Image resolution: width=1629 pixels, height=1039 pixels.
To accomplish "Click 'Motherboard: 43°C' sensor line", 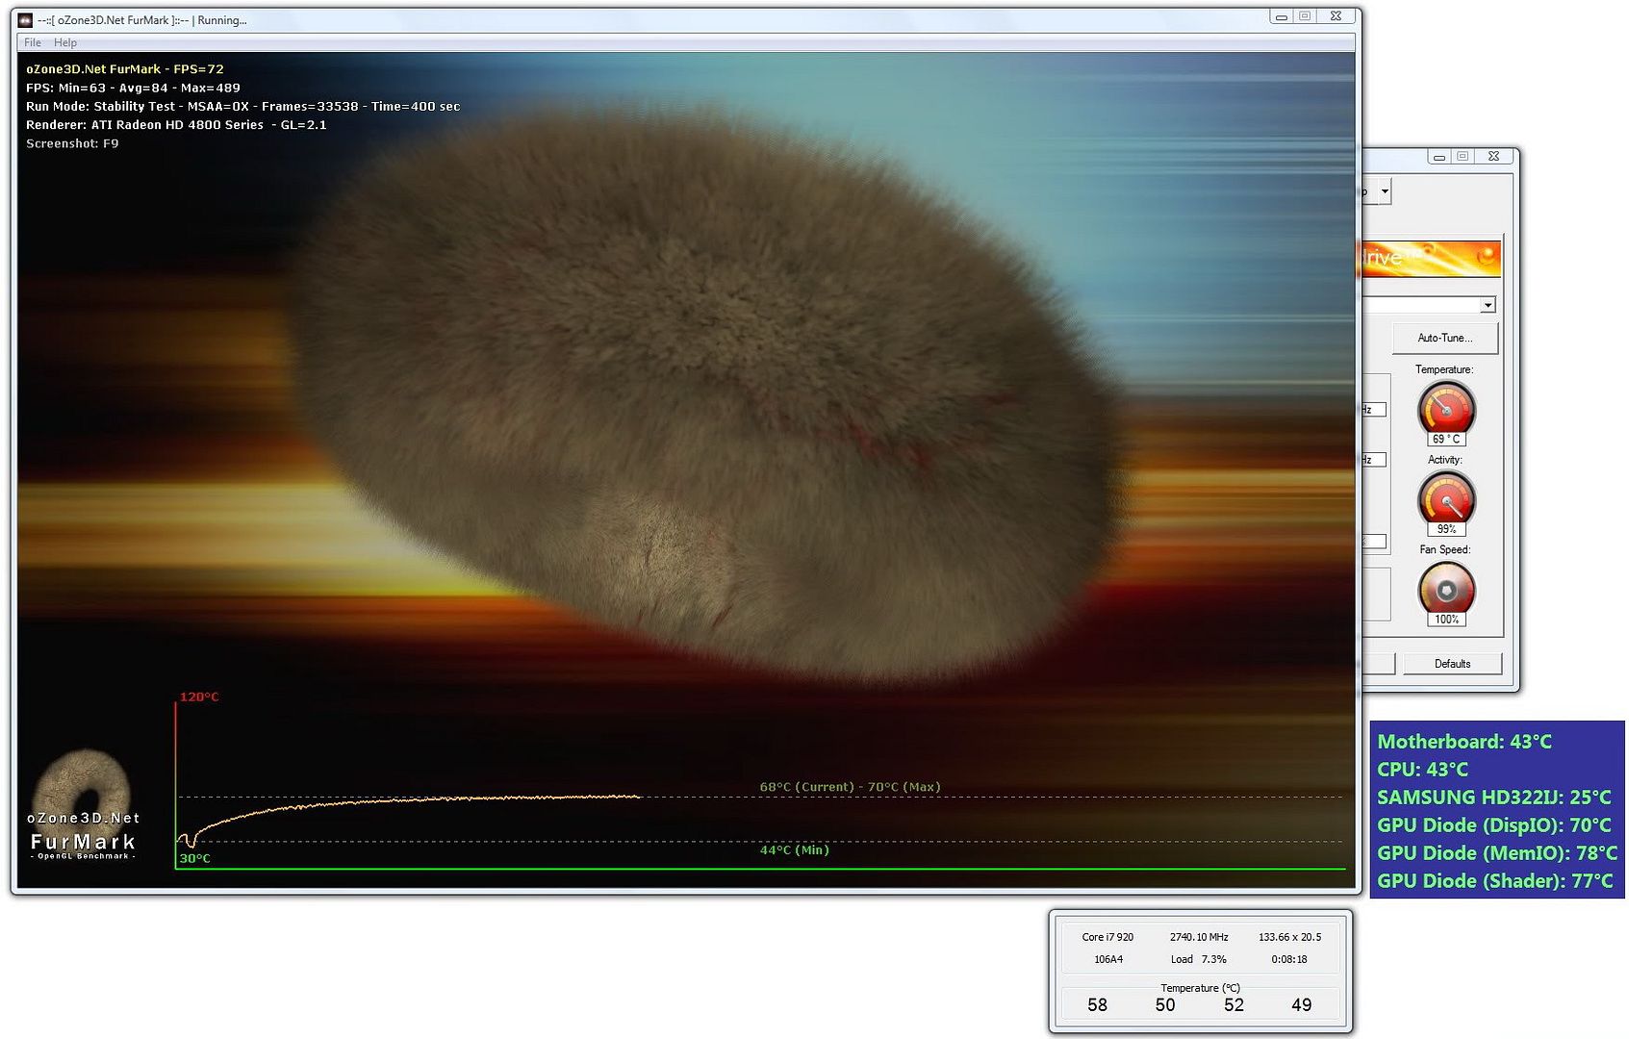I will (x=1464, y=741).
